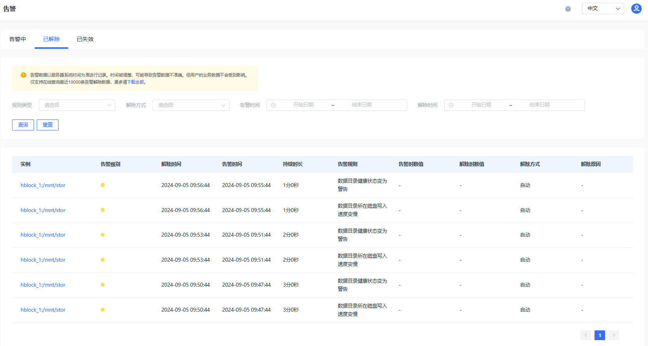Click clock icon in 解除时间 range
The height and width of the screenshot is (346, 648).
(451, 105)
